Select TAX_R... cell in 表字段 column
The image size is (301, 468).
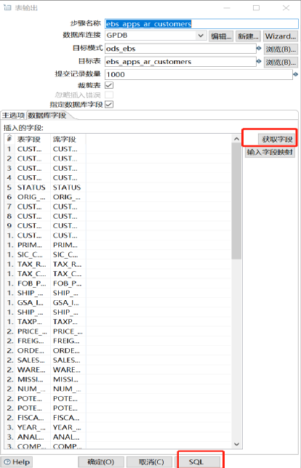(x=32, y=264)
